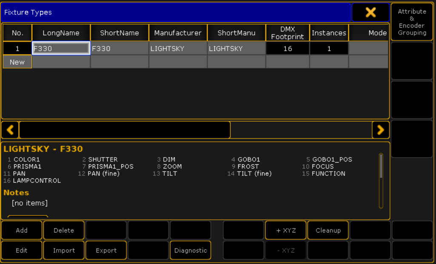
Task: Click channel 2 SHUTTER
Action: (x=100, y=160)
